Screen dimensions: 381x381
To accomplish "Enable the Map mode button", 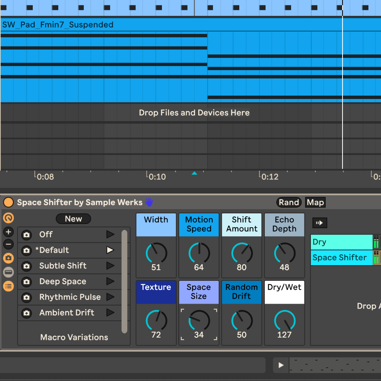I will (x=315, y=202).
